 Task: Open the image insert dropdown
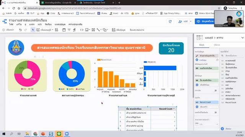point(88,30)
